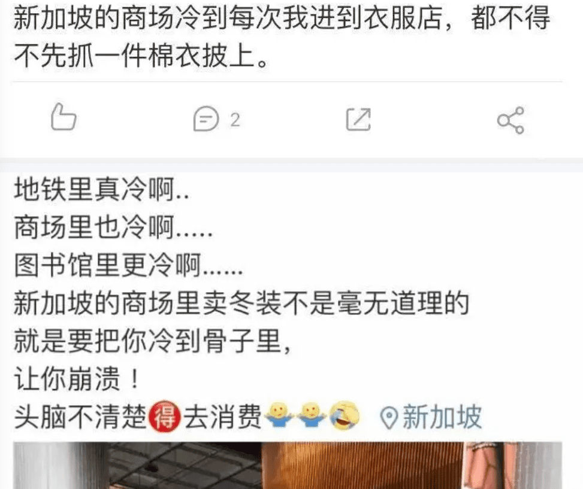
Task: Tap the laughing-crying emoji
Action: pos(345,416)
